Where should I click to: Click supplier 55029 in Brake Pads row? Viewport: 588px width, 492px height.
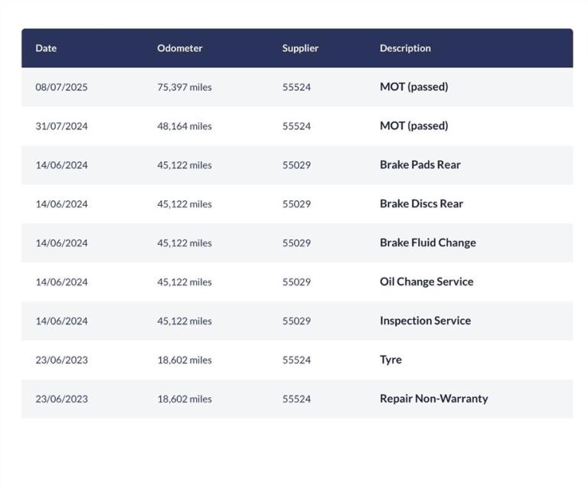click(x=296, y=165)
